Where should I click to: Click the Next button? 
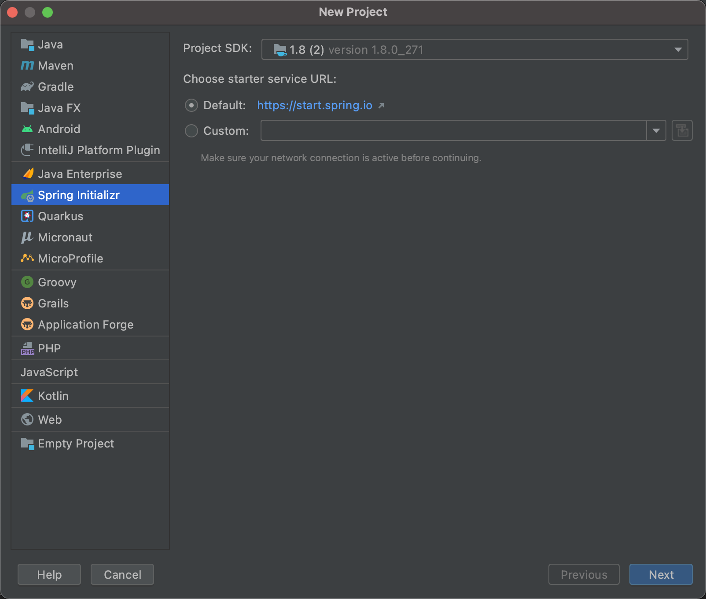[x=661, y=574]
